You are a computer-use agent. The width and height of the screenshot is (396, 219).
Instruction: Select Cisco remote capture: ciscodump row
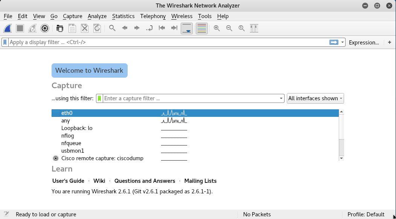195,158
